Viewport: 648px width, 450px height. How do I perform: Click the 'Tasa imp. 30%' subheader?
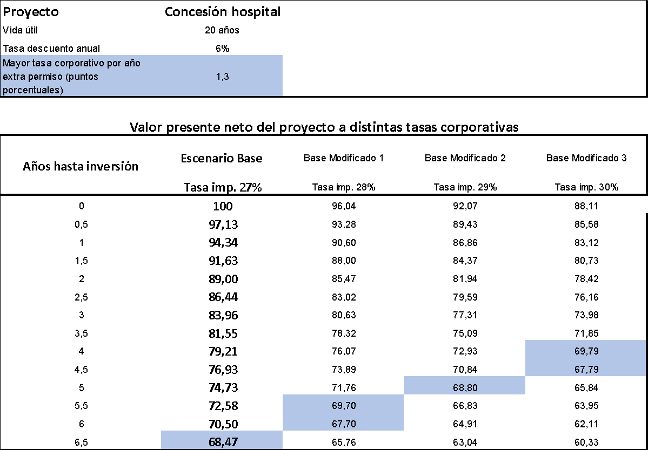pos(586,188)
